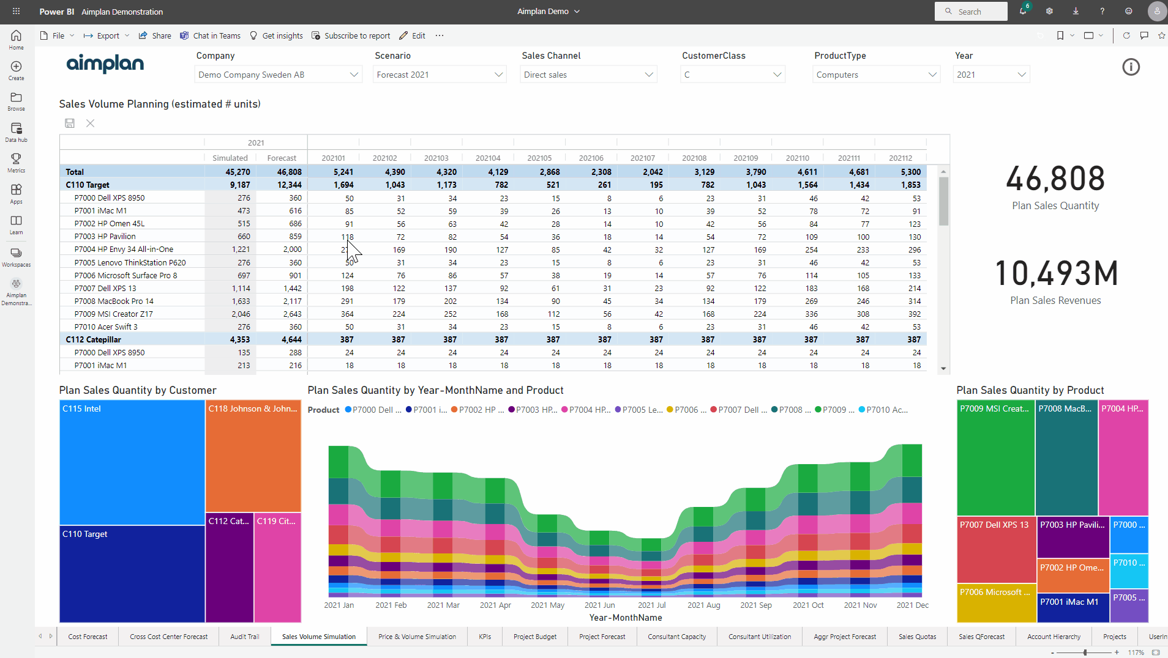Click Subscribe to report
The image size is (1168, 658).
click(351, 35)
